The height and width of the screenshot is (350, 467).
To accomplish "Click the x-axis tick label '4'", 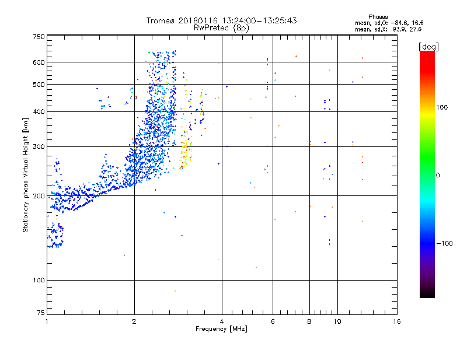I will [x=222, y=321].
